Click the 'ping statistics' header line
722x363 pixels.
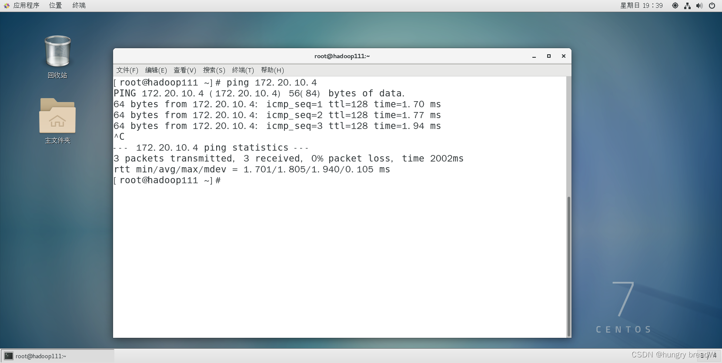(x=211, y=148)
